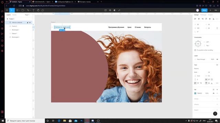Click the Fill style grid icon
Image resolution: width=220 pixels, height=123 pixels.
coord(213,90)
